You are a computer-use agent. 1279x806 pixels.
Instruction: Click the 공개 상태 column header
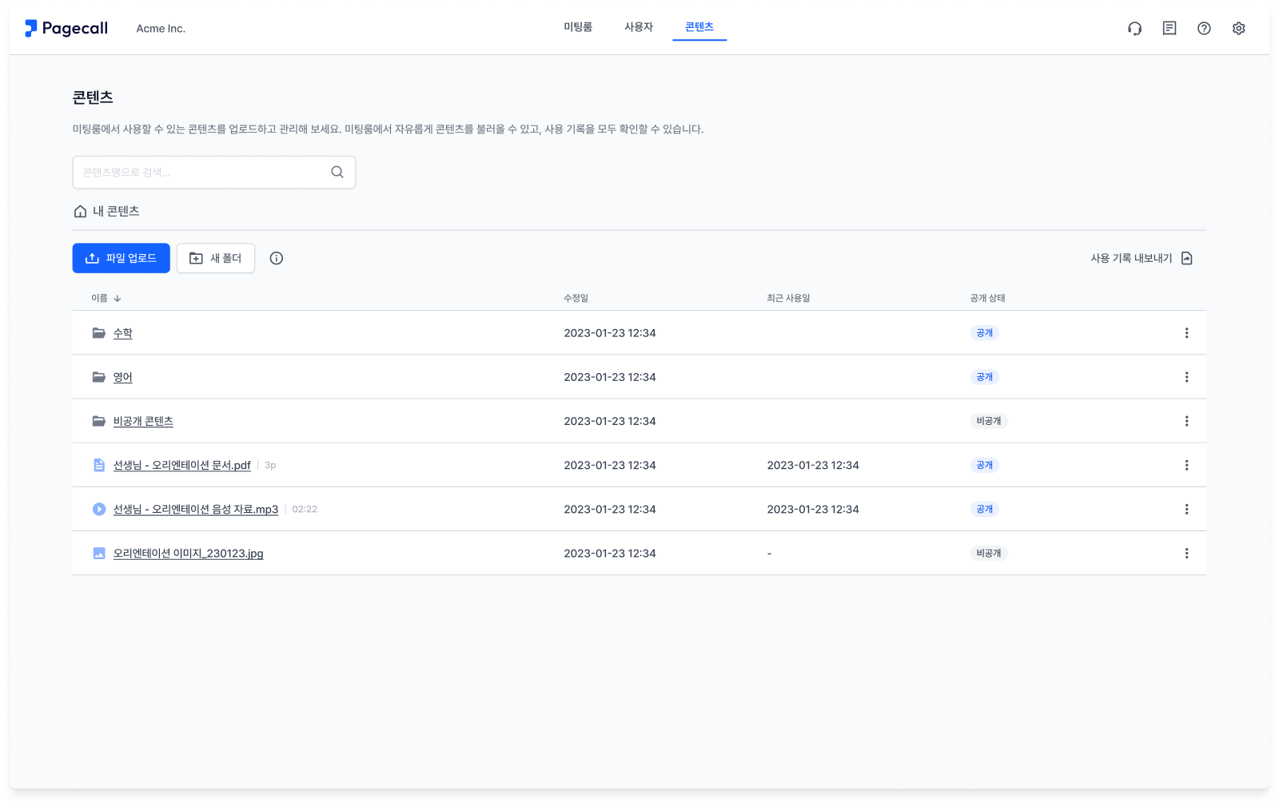pos(987,298)
